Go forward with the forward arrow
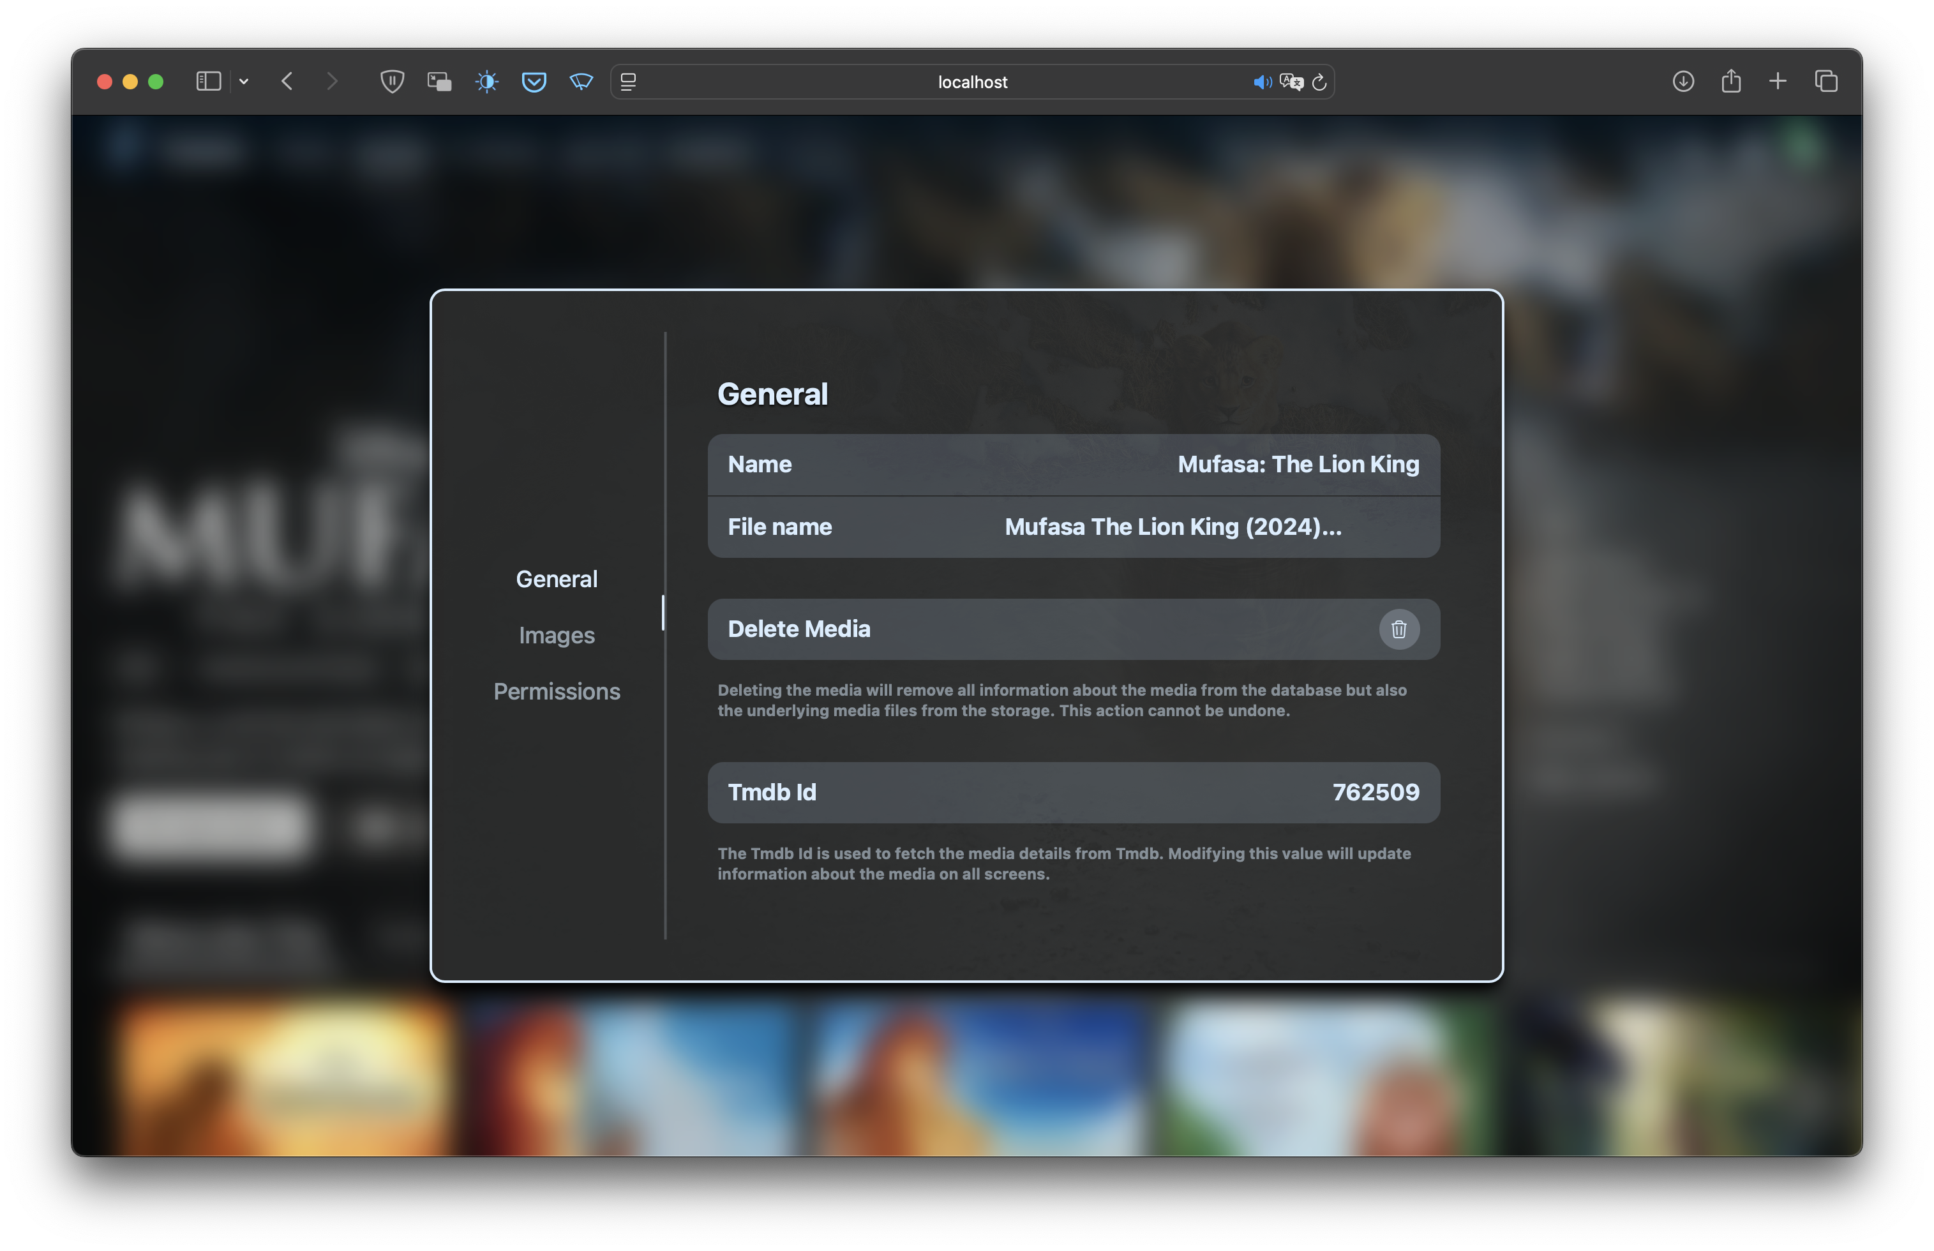This screenshot has width=1934, height=1251. point(332,81)
